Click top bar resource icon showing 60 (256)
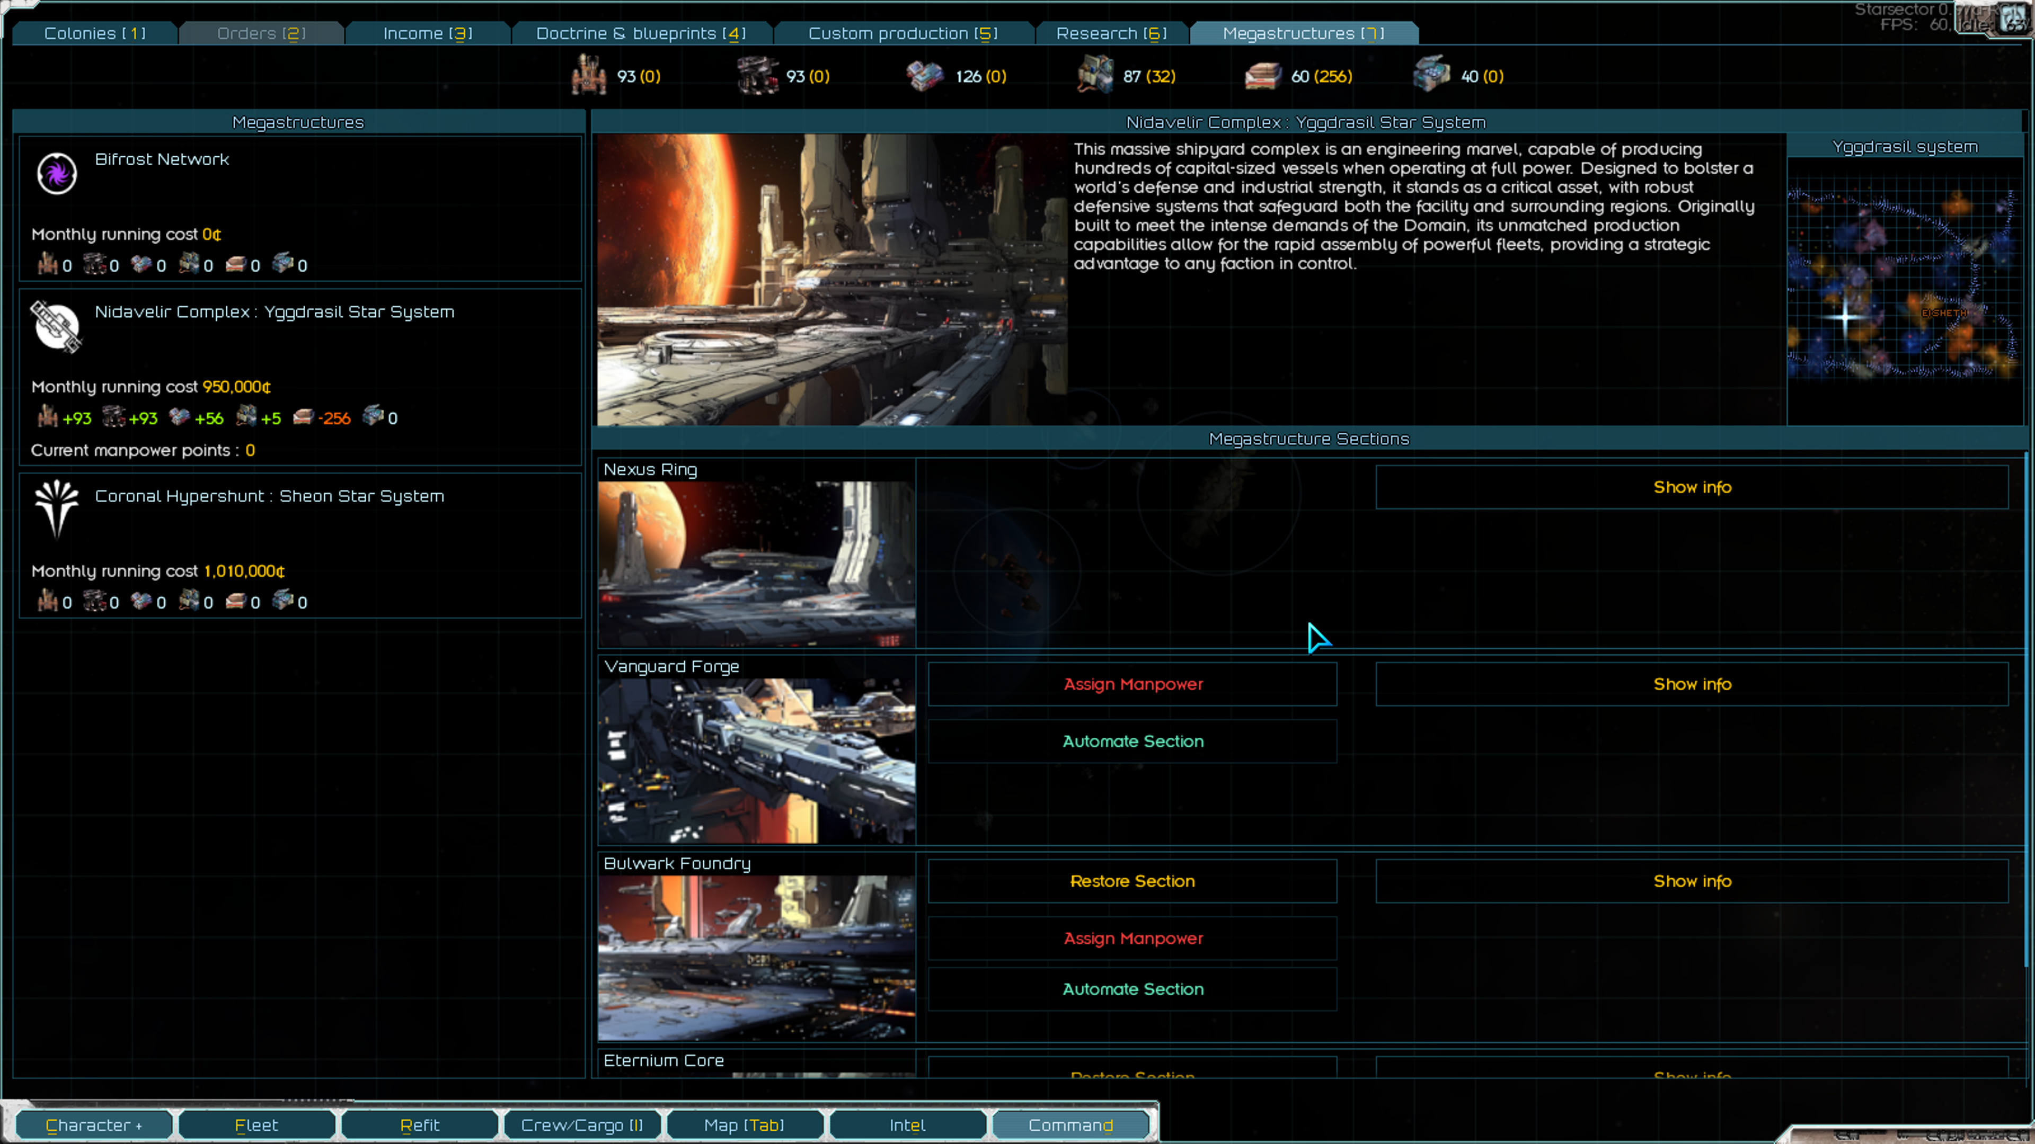The height and width of the screenshot is (1144, 2035). tap(1263, 77)
